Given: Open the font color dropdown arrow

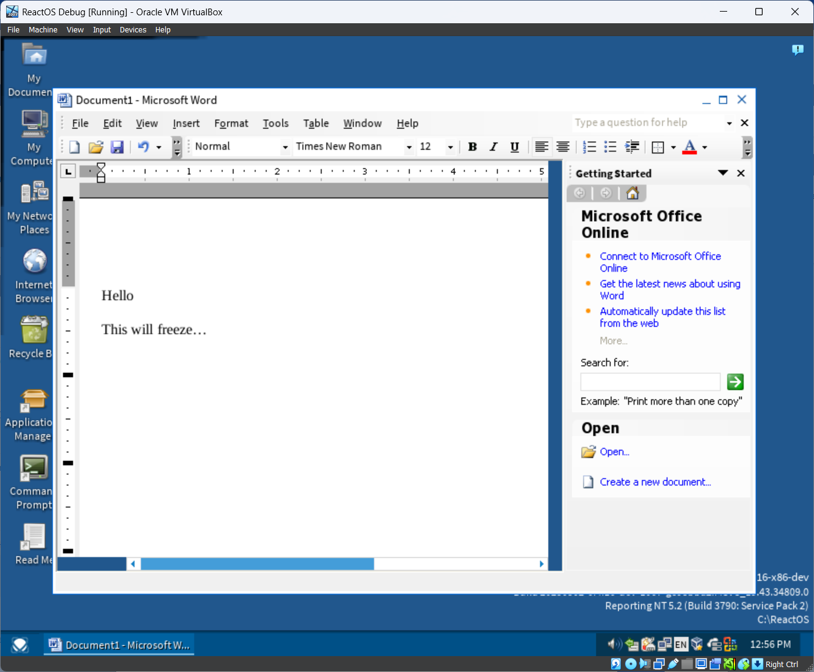Looking at the screenshot, I should click(x=705, y=147).
